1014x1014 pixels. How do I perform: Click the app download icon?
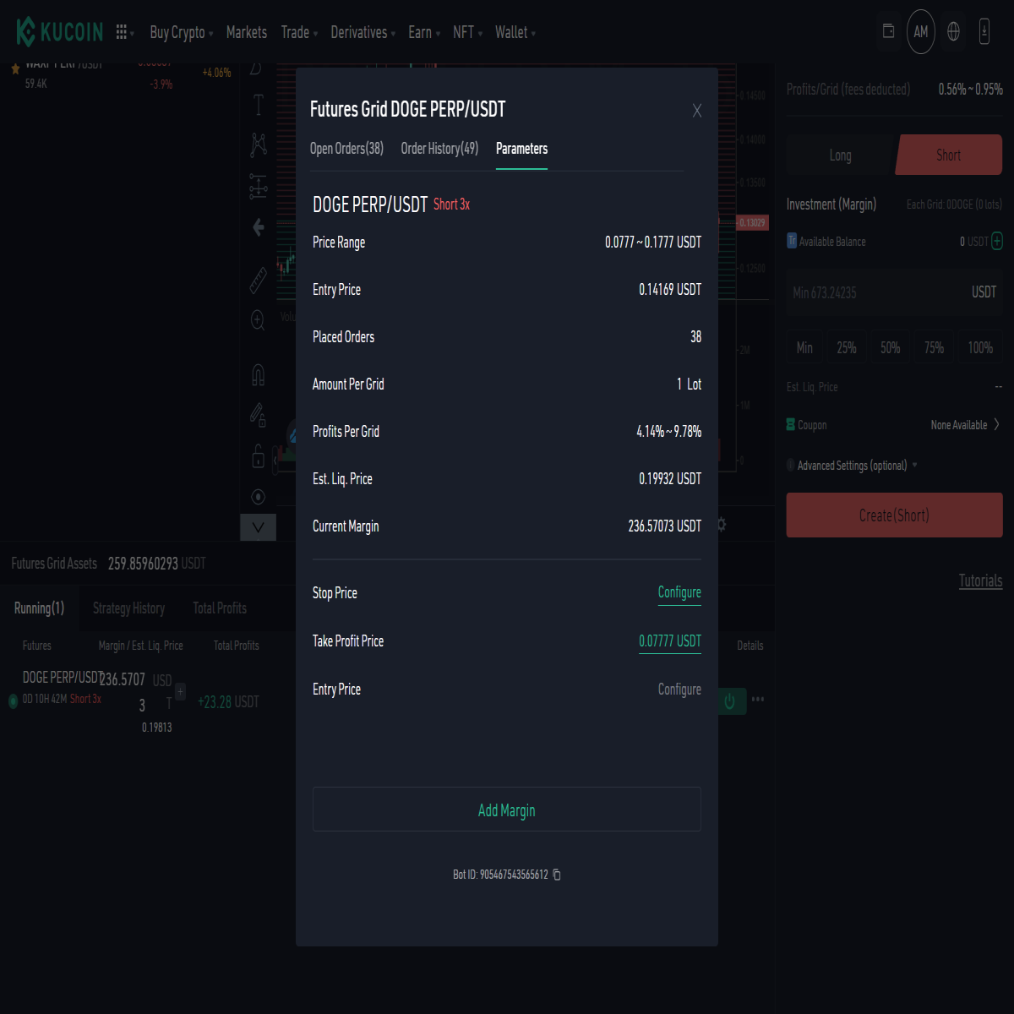pos(984,31)
